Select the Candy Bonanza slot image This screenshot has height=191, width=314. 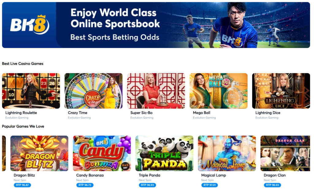point(102,153)
